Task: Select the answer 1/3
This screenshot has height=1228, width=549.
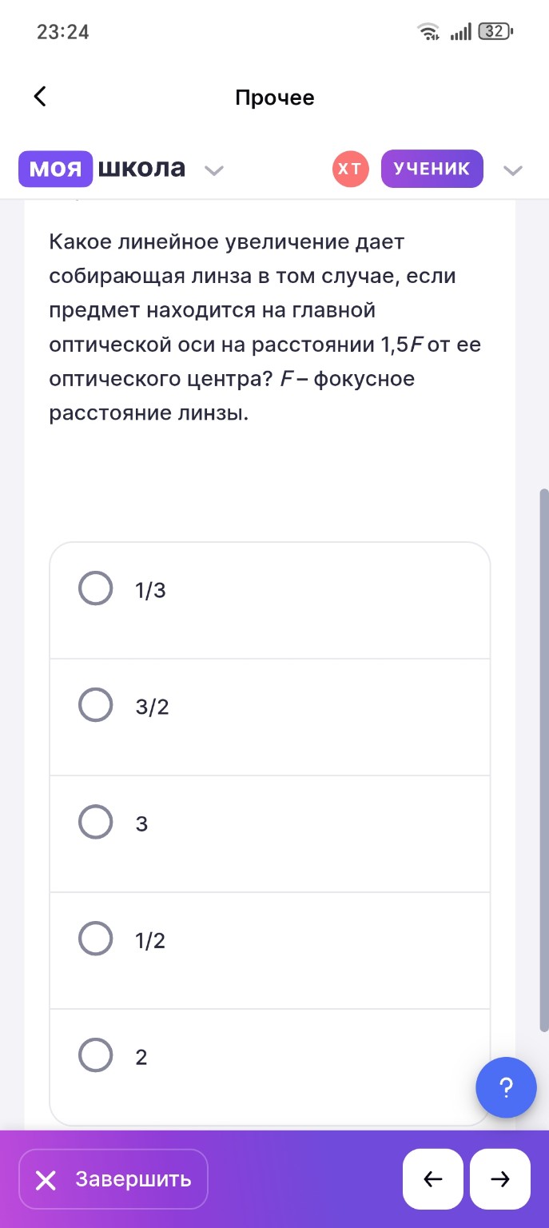Action: pyautogui.click(x=95, y=588)
